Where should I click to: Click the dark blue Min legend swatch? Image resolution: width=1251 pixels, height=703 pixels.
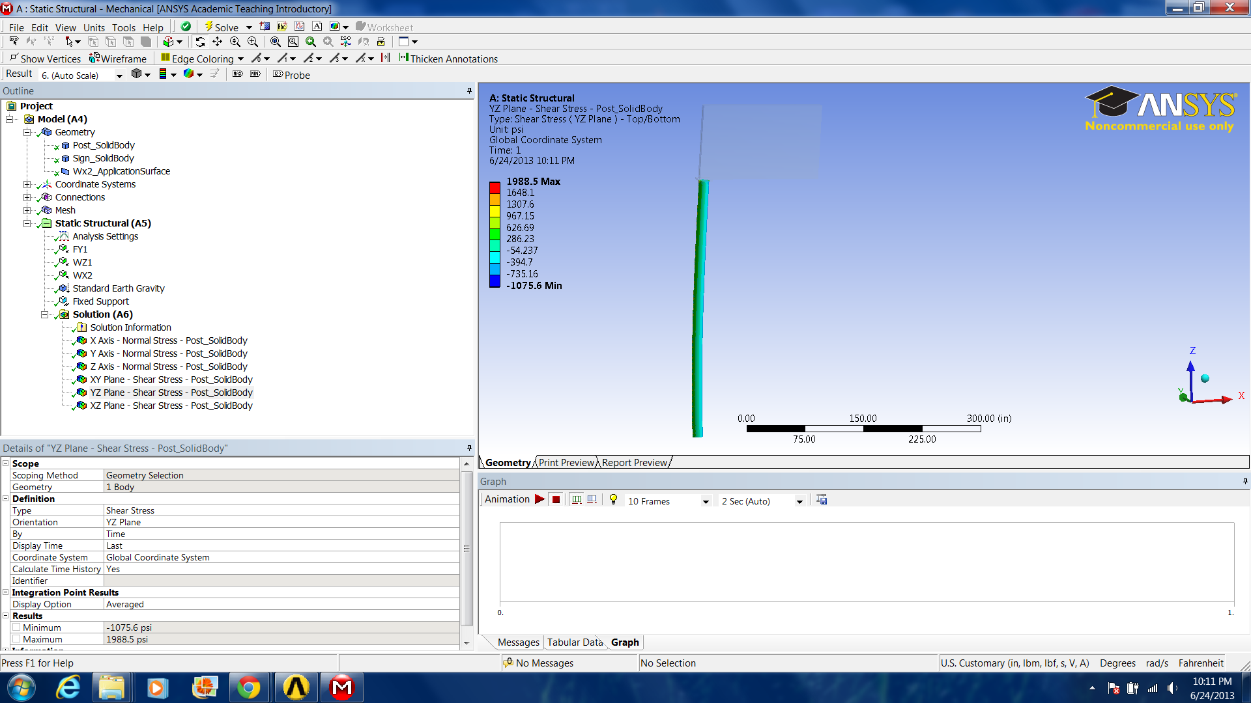click(x=495, y=282)
